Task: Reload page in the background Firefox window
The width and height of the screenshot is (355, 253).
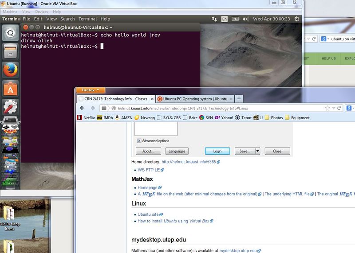Action: [x=314, y=39]
